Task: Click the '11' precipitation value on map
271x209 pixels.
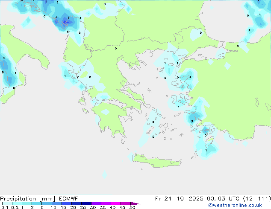Action: point(46,2)
